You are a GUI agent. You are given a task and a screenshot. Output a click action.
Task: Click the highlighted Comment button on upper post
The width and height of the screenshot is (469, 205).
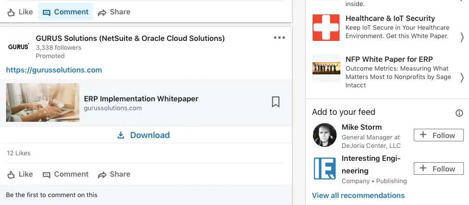coord(65,12)
